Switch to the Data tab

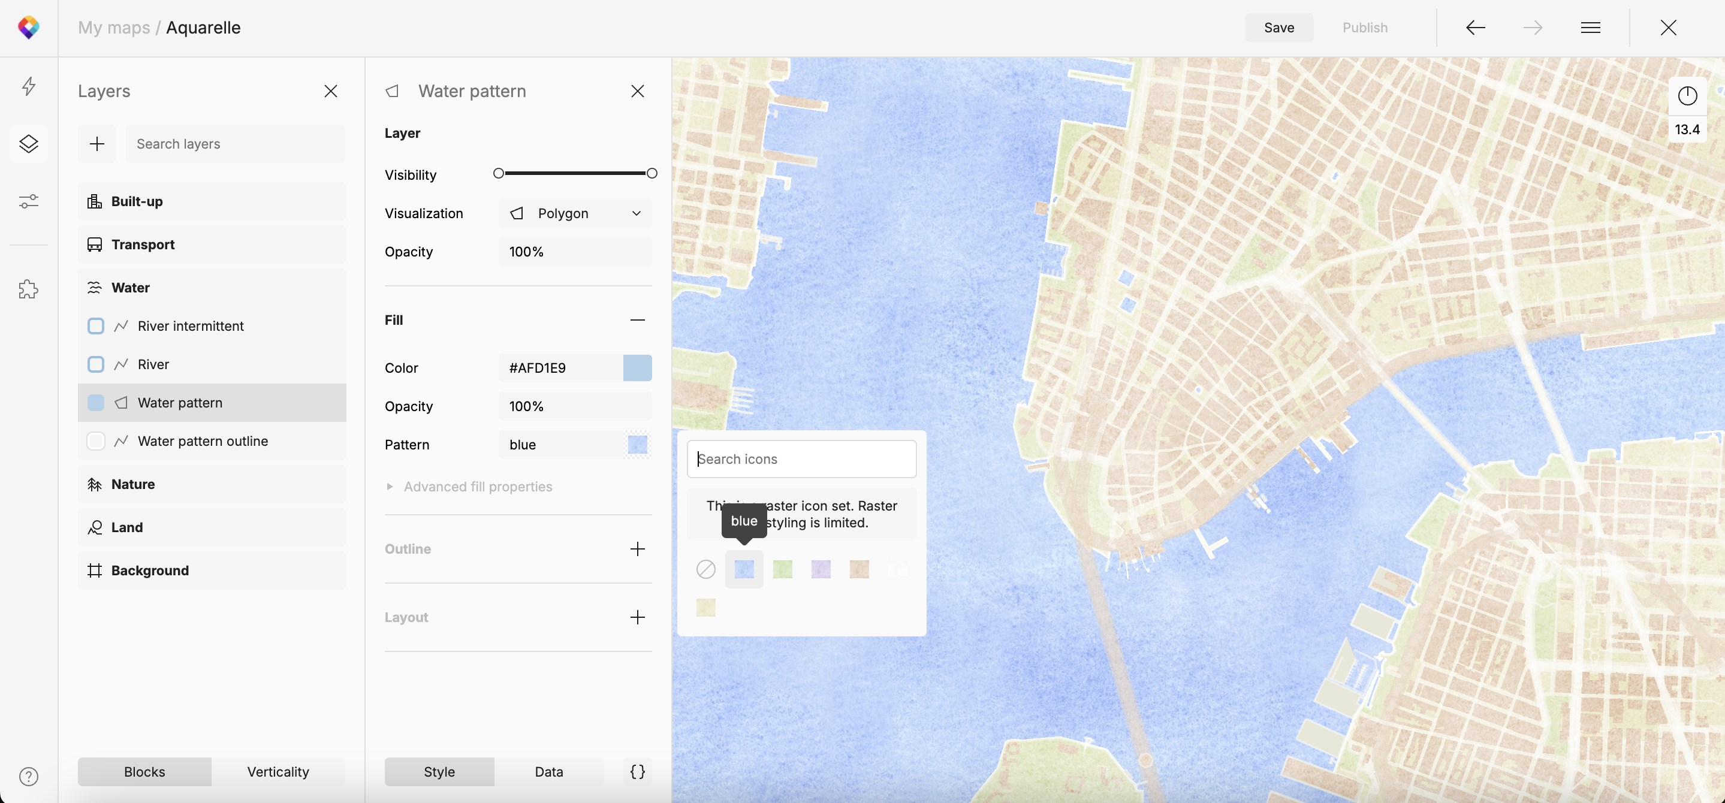tap(548, 771)
